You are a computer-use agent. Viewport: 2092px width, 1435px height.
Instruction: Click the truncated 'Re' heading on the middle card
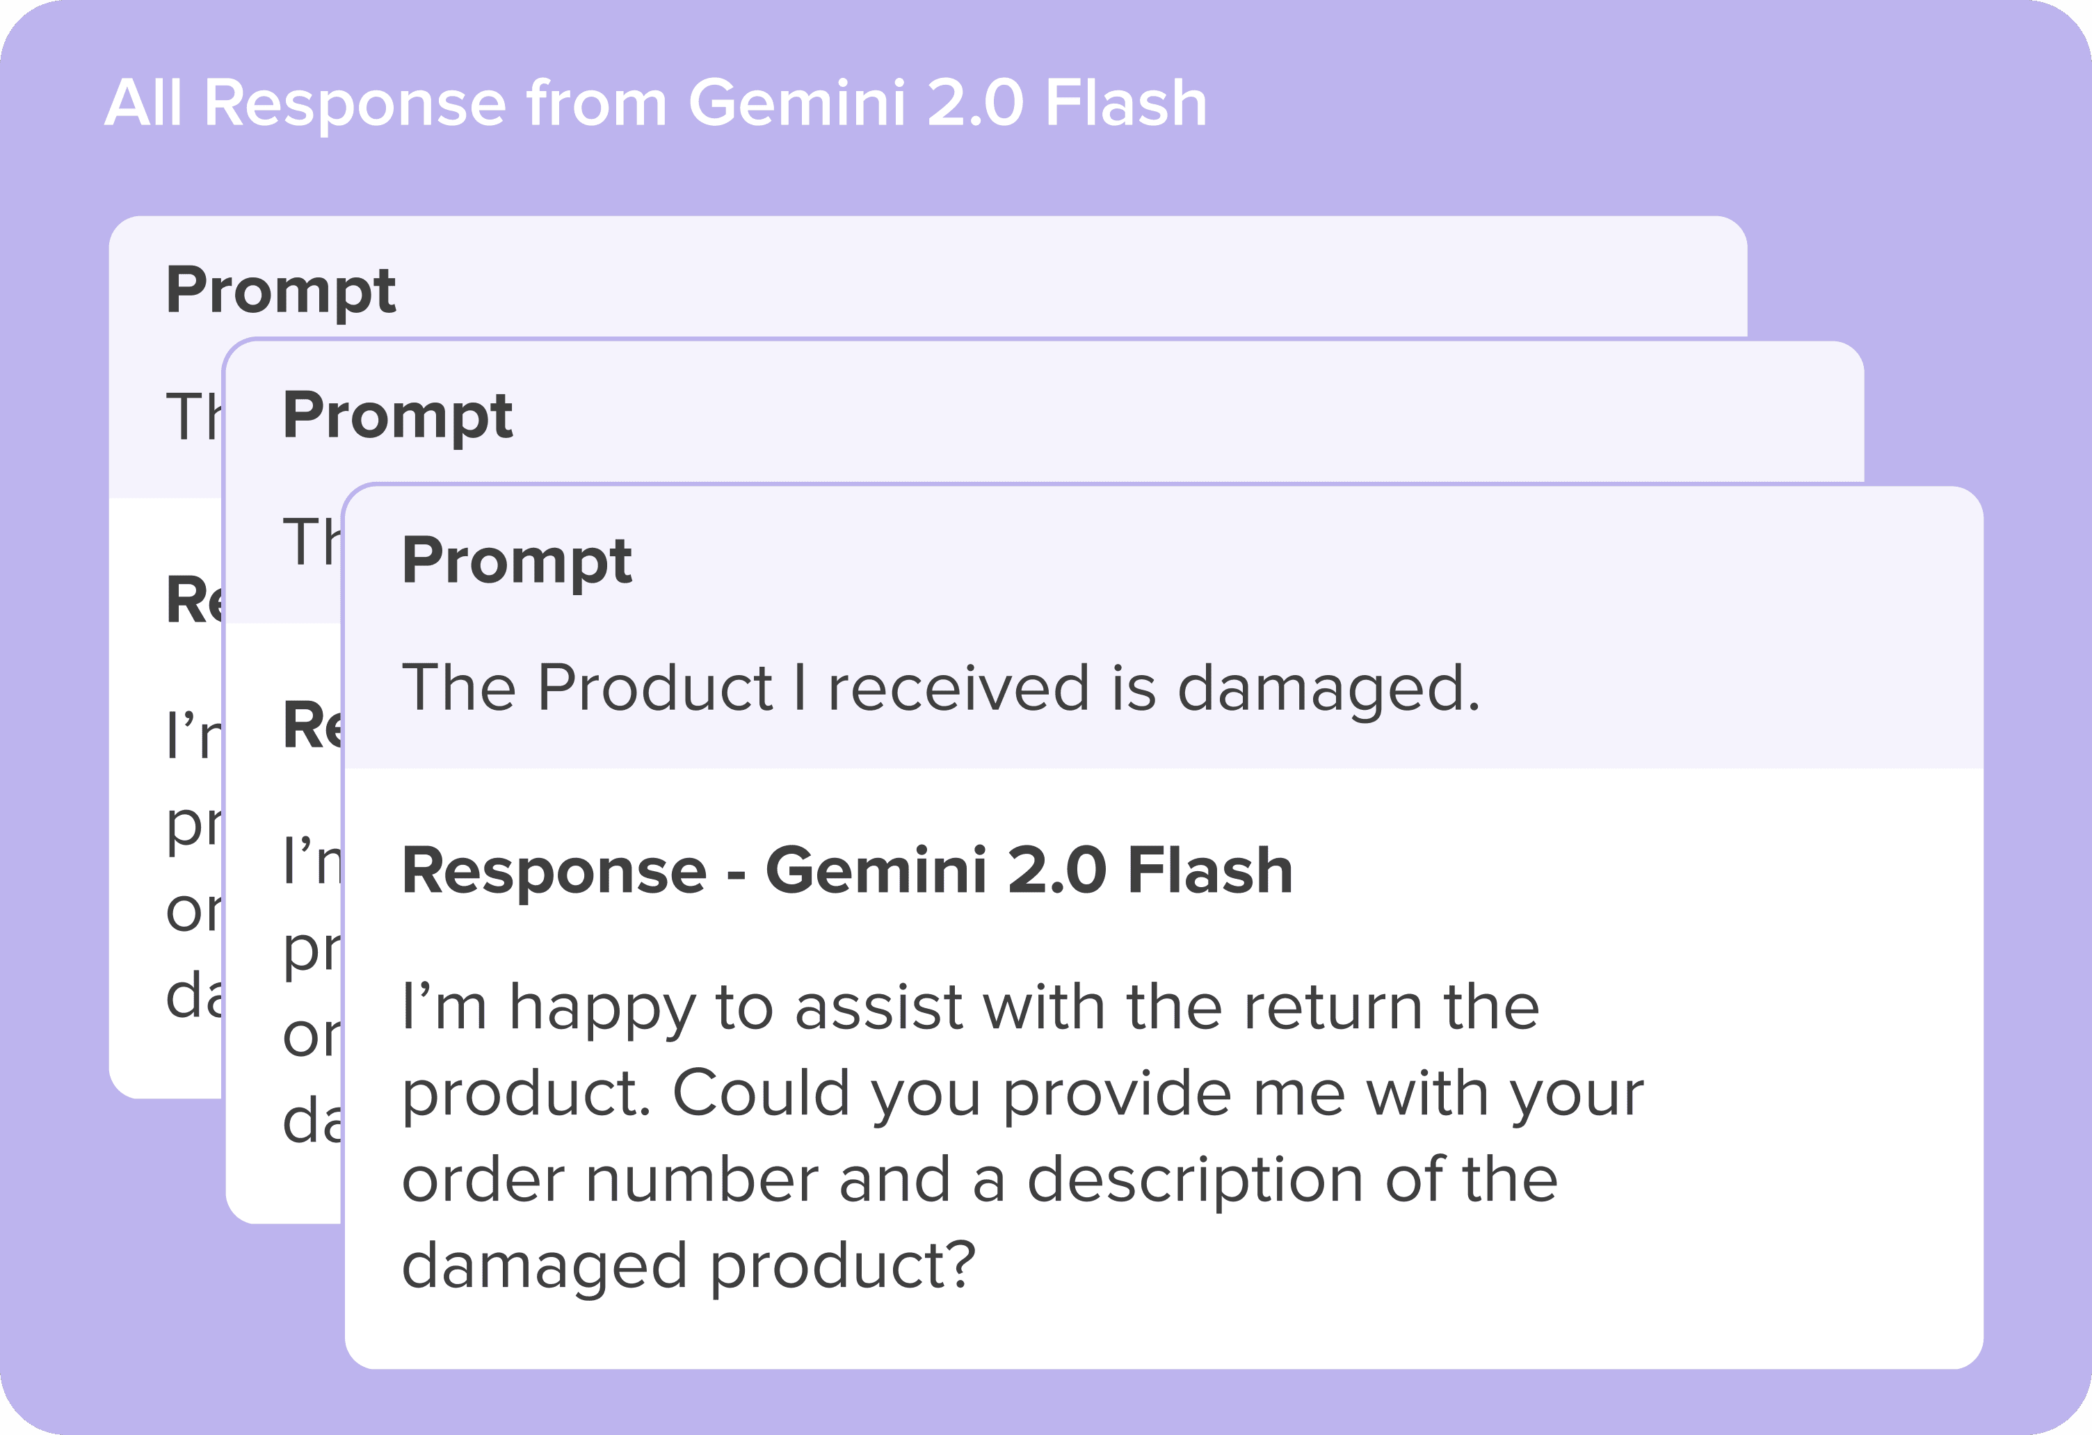click(312, 725)
